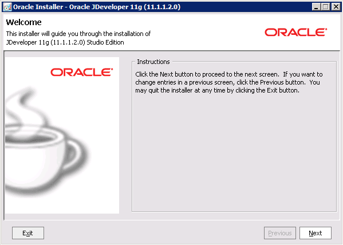Click the Welcome heading
The image size is (343, 245).
point(23,22)
